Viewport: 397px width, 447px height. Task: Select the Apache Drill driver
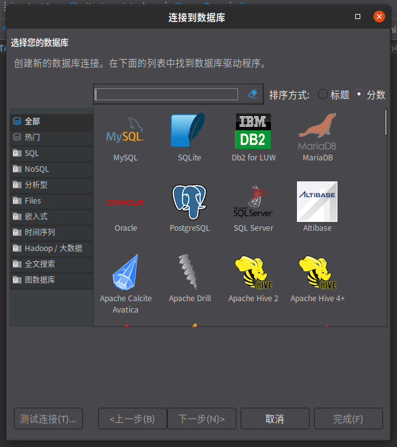[x=190, y=278]
